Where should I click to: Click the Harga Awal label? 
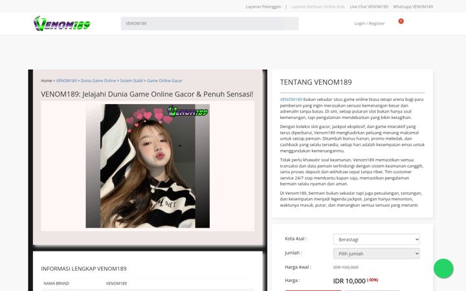click(298, 267)
